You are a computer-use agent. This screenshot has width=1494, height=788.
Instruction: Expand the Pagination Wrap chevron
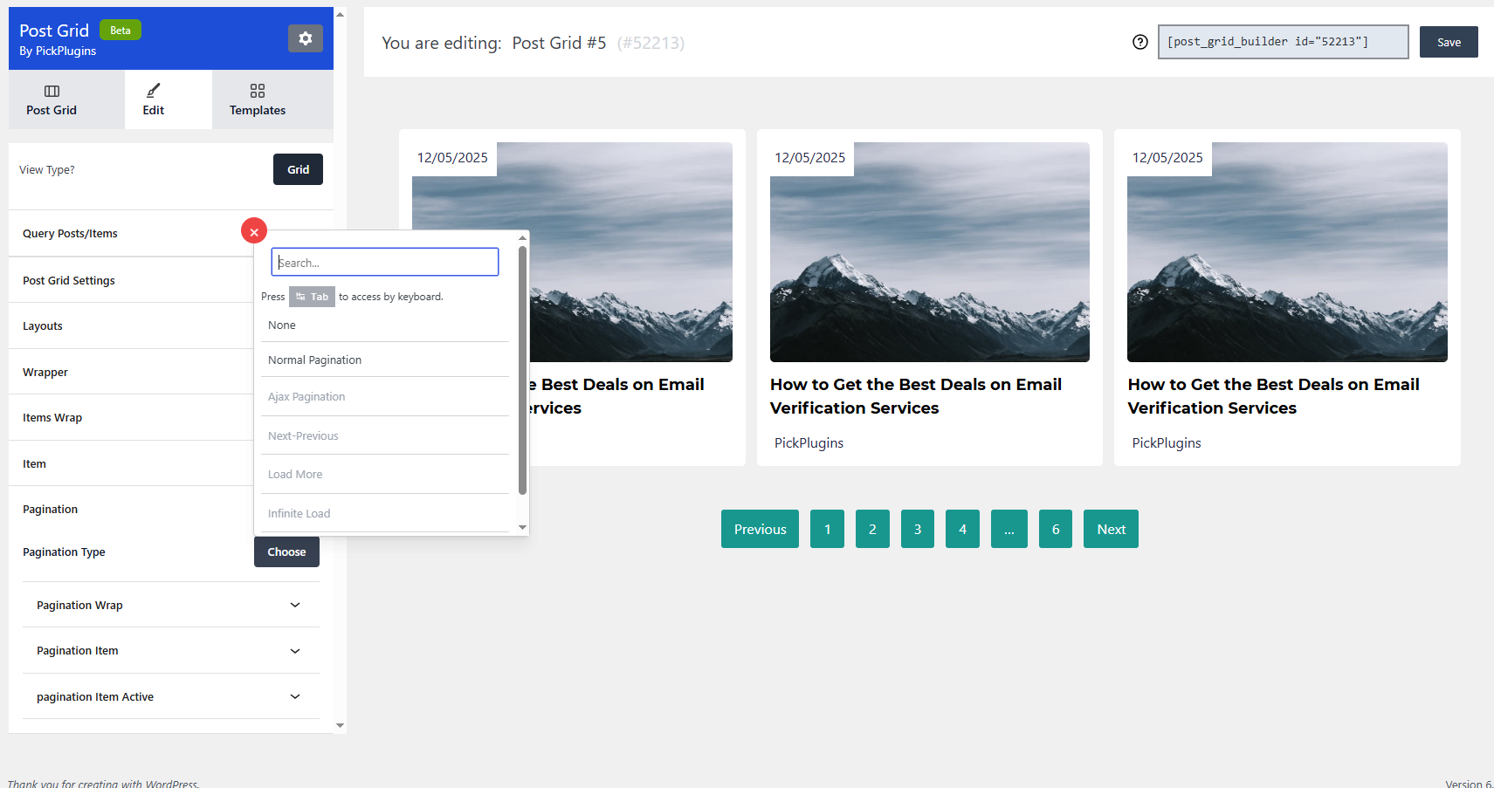coord(295,605)
